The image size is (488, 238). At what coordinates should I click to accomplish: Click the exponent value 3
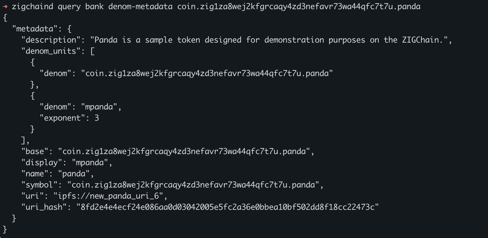tap(97, 118)
